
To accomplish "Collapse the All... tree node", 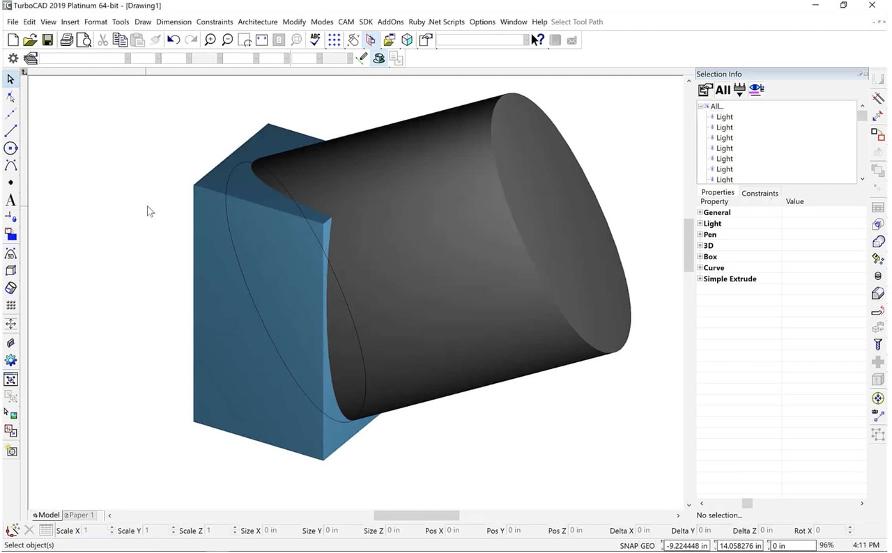I will pyautogui.click(x=701, y=106).
